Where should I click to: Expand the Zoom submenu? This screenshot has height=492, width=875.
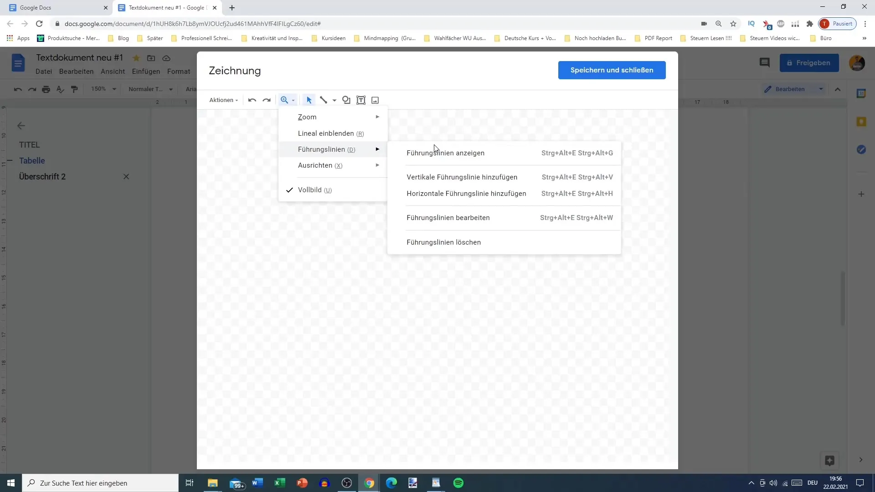click(x=334, y=117)
